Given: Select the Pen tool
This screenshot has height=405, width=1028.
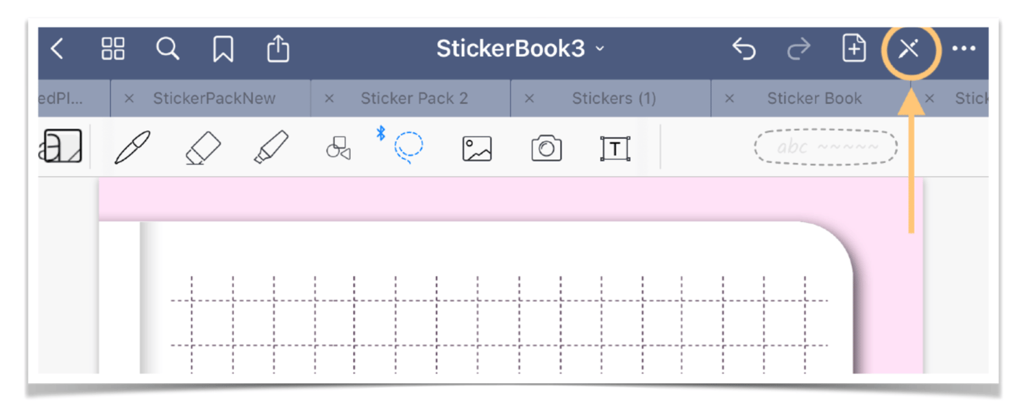Looking at the screenshot, I should coord(132,148).
